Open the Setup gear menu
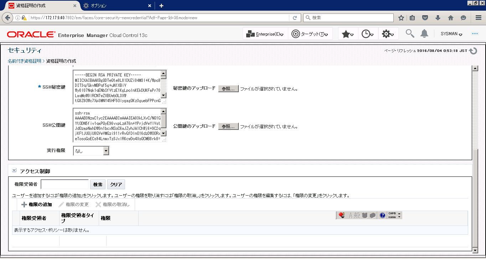The height and width of the screenshot is (259, 486). (388, 34)
